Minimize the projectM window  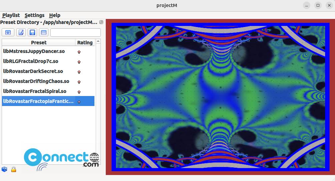(307, 5)
